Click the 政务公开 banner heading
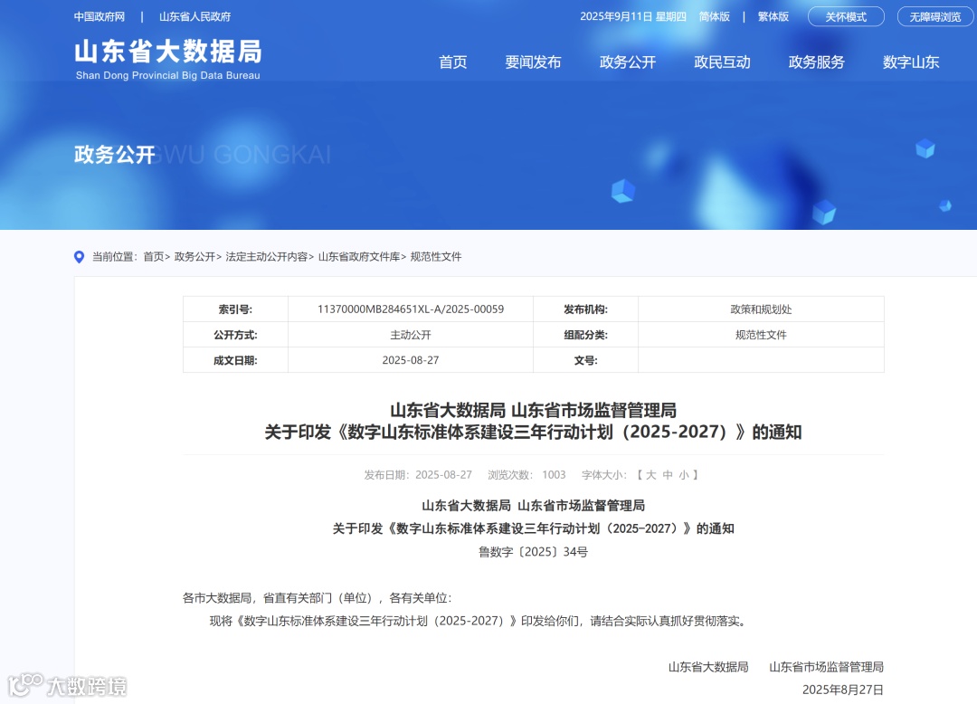The image size is (977, 704). pos(115,155)
